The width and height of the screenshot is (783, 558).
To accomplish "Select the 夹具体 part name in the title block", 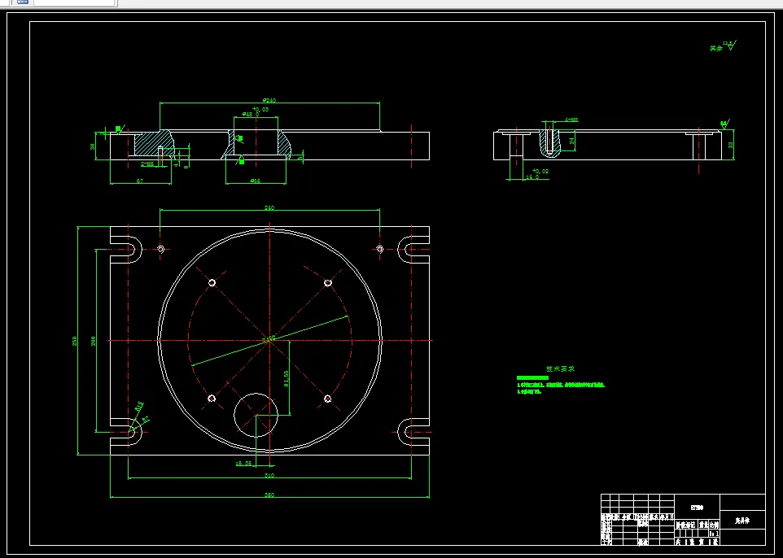I will click(x=742, y=521).
